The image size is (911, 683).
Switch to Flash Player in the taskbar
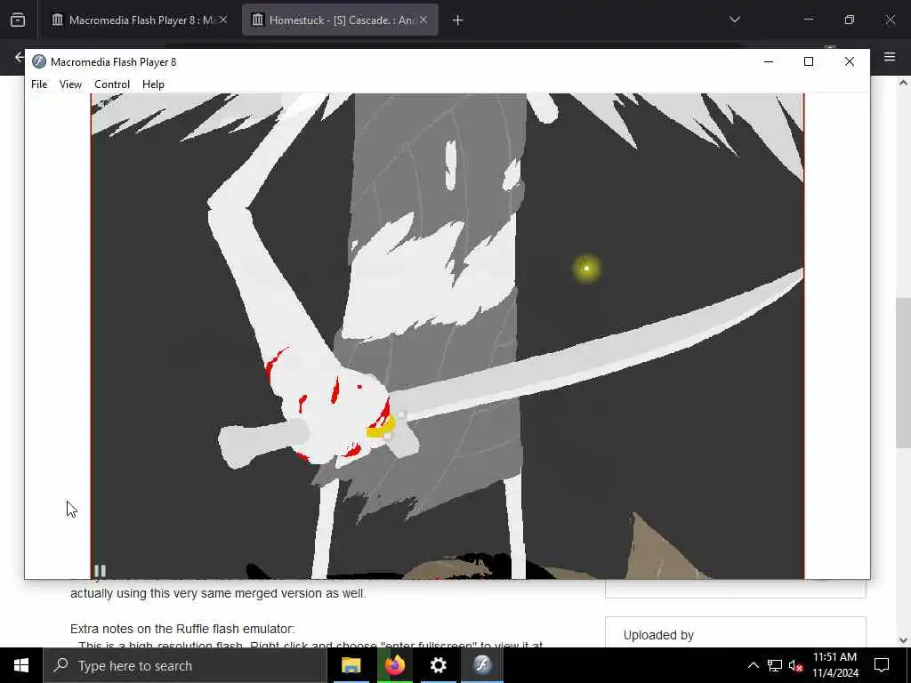click(481, 665)
